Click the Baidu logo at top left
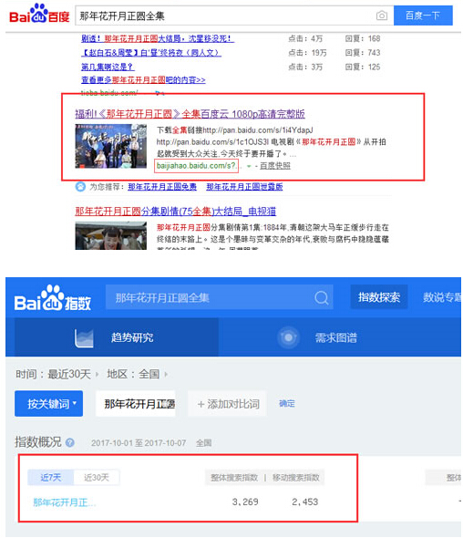The image size is (463, 538). click(39, 14)
